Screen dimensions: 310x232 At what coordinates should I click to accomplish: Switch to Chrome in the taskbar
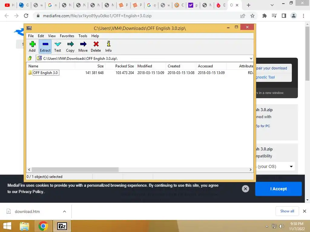tap(43, 226)
